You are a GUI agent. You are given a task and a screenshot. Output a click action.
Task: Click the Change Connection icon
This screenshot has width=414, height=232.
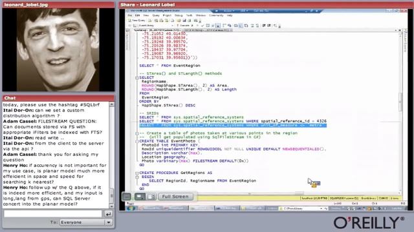[135, 26]
